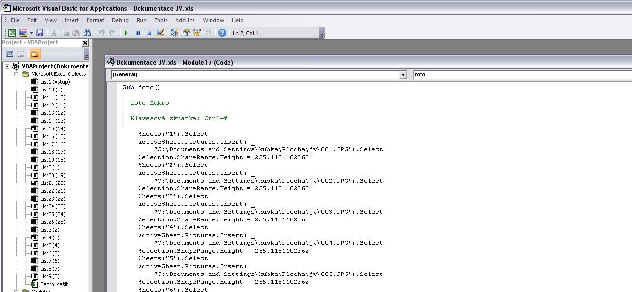Click the foto procedure combo box
This screenshot has width=632, height=292.
tap(522, 74)
